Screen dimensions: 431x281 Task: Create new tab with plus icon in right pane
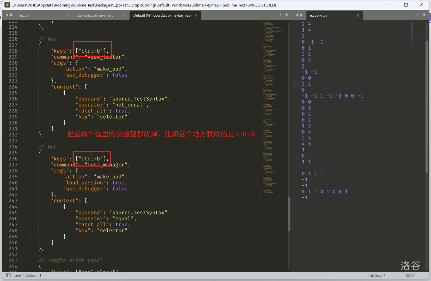coord(417,15)
